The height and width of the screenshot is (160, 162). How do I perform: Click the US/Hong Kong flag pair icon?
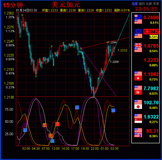(138, 90)
